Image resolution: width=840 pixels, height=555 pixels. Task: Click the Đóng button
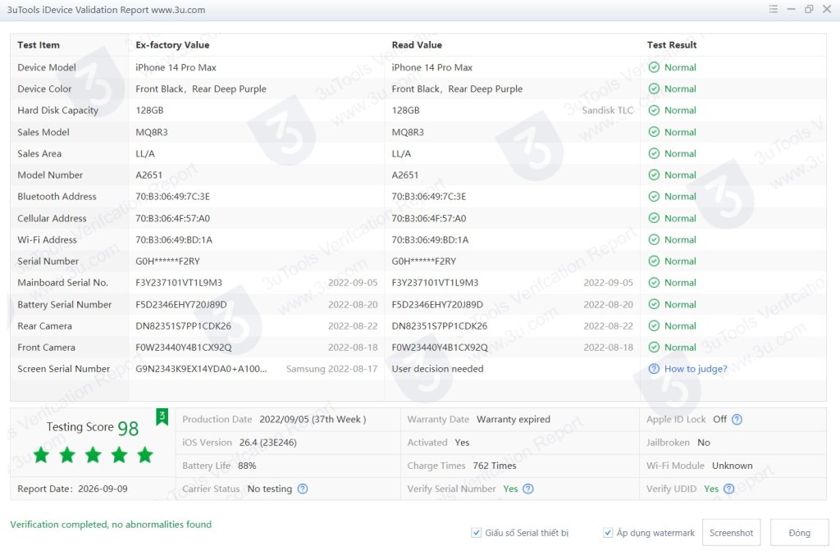(799, 533)
